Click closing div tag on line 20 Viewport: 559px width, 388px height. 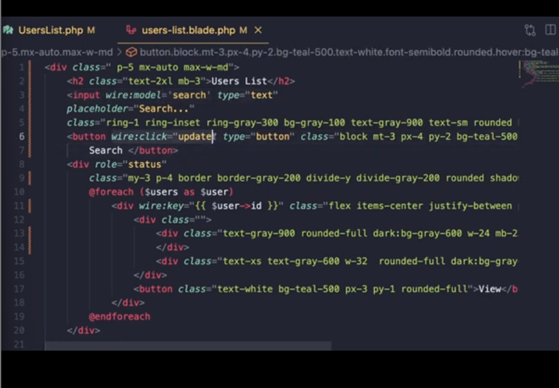pyautogui.click(x=84, y=330)
